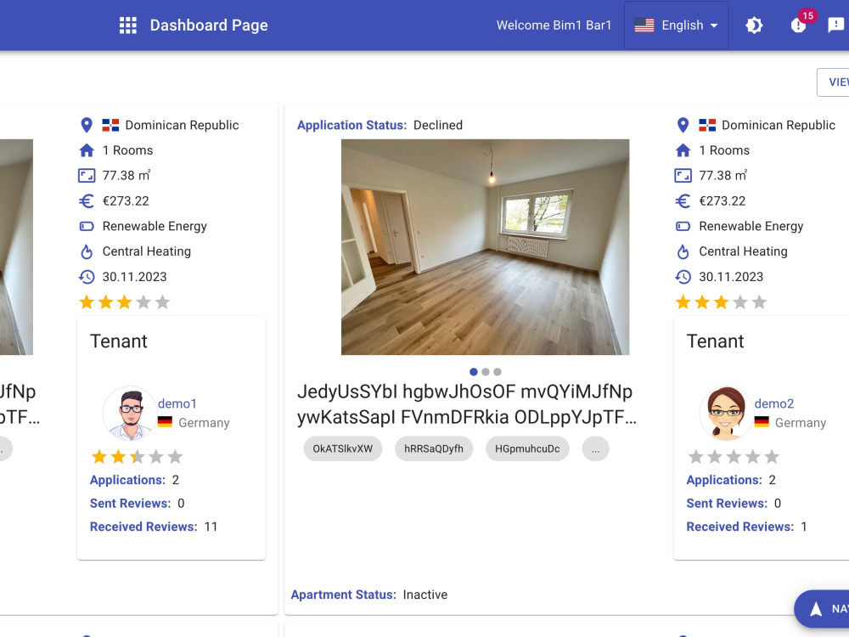Click euro price icon above demo1 tenant
This screenshot has height=637, width=849.
(x=87, y=201)
